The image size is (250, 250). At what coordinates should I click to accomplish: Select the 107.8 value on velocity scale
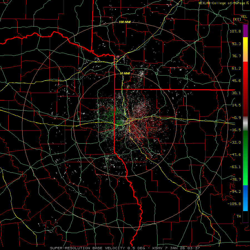click(235, 31)
